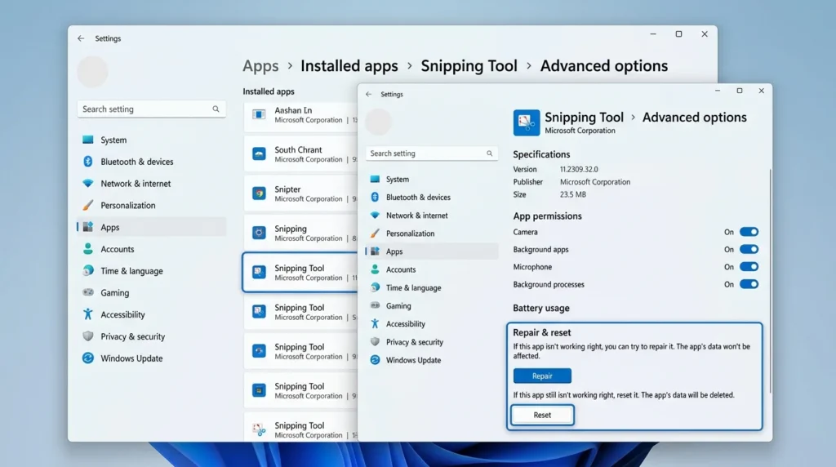The image size is (836, 467).
Task: Go back using back window back arrow
Action: [x=81, y=38]
